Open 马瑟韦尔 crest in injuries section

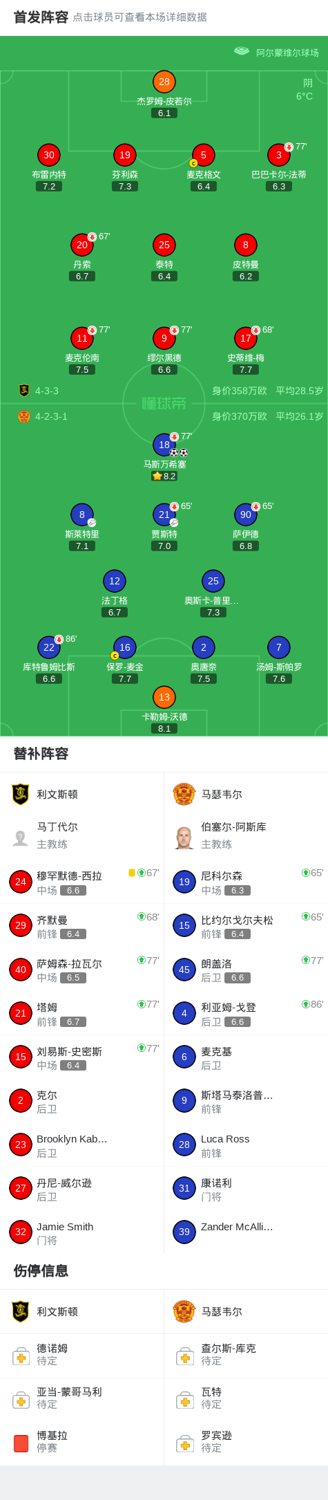184,1311
